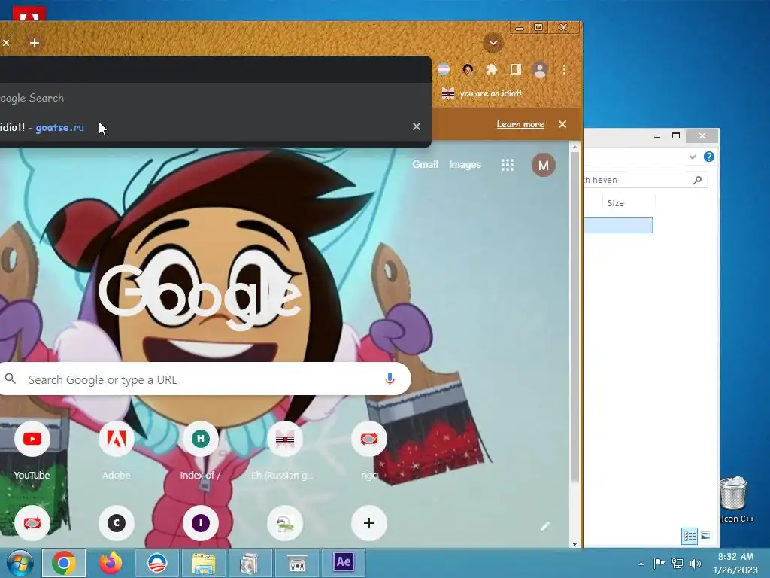Click the face avatar extension icon
Viewport: 770px width, 578px height.
468,70
